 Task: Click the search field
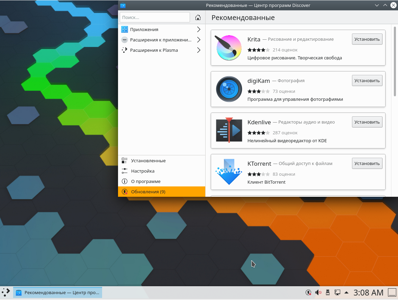point(155,18)
